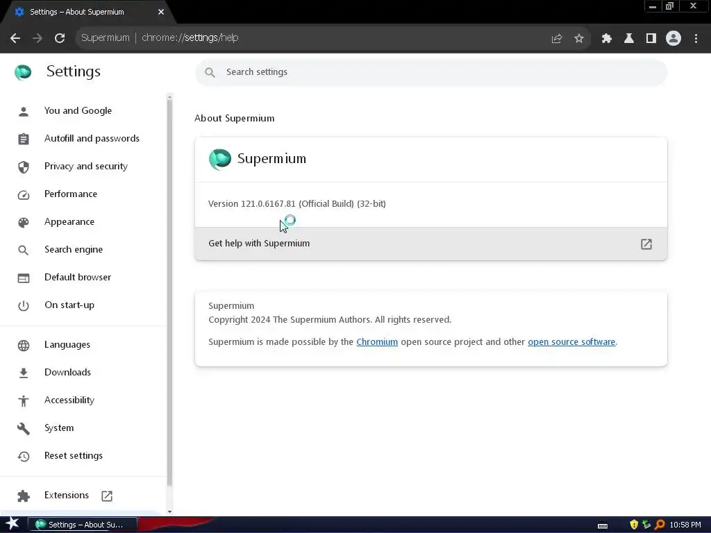Click the orange magnifier tray icon
711x533 pixels.
pyautogui.click(x=660, y=525)
